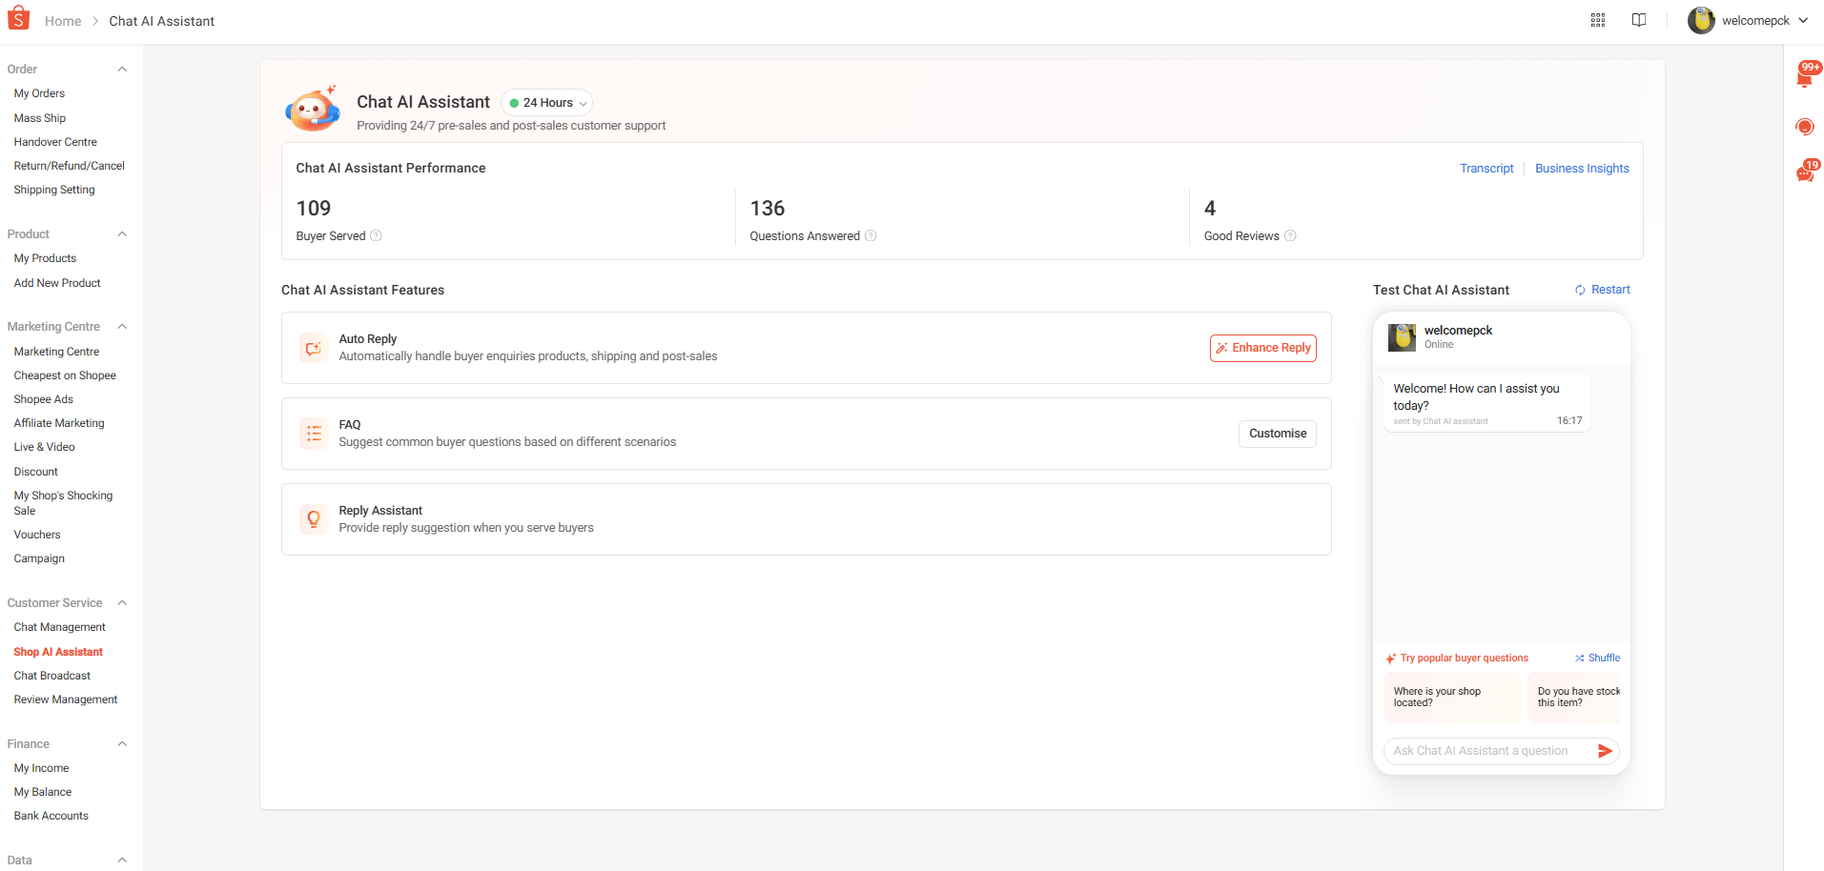Open the Transcript link

[x=1486, y=169]
